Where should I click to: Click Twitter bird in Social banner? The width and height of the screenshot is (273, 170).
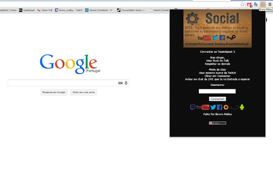[215, 37]
